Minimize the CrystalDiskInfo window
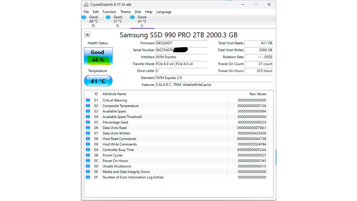Image resolution: width=357 pixels, height=201 pixels. point(242,4)
